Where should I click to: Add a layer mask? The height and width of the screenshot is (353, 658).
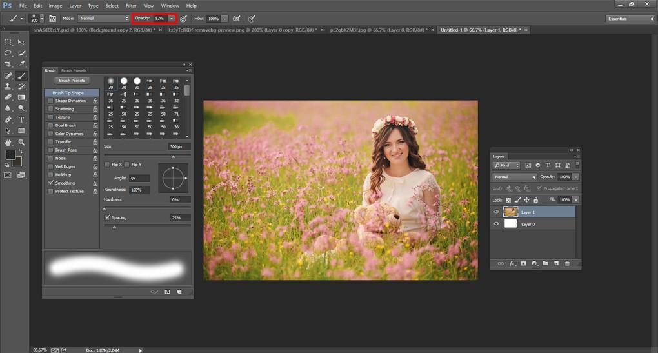(x=523, y=263)
